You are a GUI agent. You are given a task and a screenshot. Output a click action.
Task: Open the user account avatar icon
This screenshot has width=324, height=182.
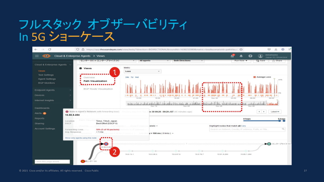click(x=260, y=56)
